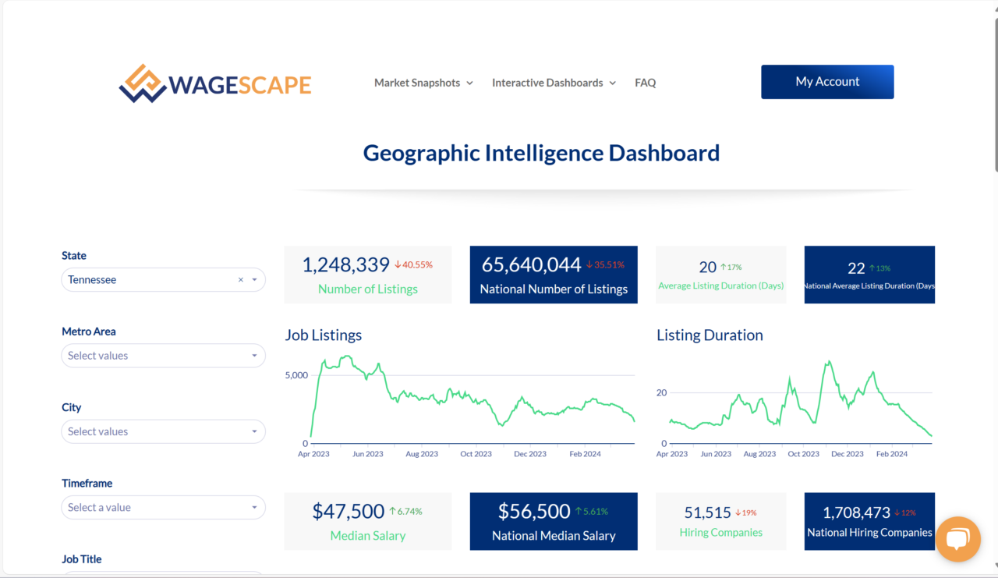
Task: Expand the Market Snapshots chevron icon
Action: [x=469, y=83]
